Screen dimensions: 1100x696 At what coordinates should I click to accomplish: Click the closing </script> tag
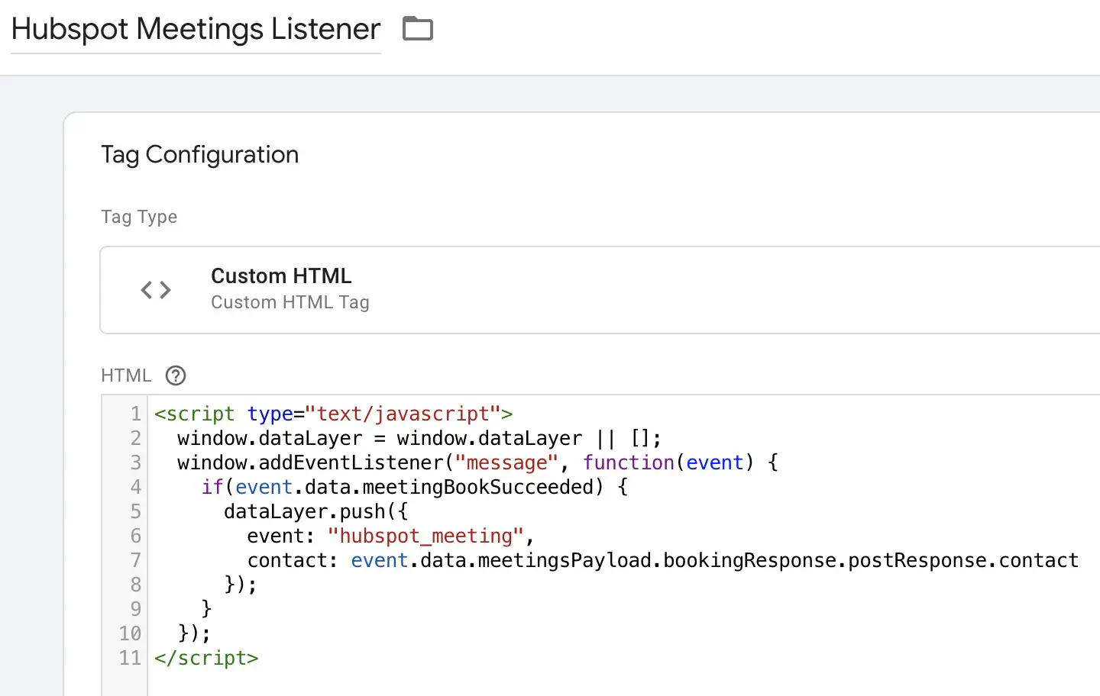[x=206, y=658]
